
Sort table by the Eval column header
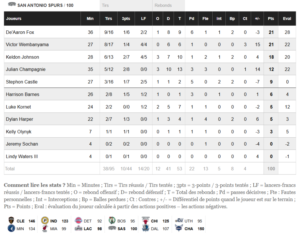click(x=287, y=19)
